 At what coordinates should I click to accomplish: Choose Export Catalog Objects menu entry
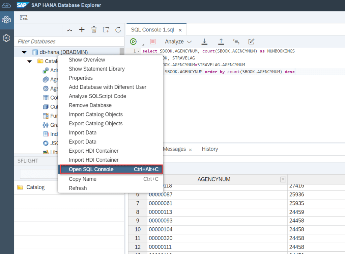tap(95, 124)
